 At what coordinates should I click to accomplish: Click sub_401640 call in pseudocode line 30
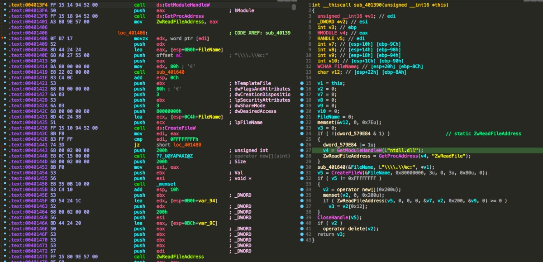click(x=332, y=167)
